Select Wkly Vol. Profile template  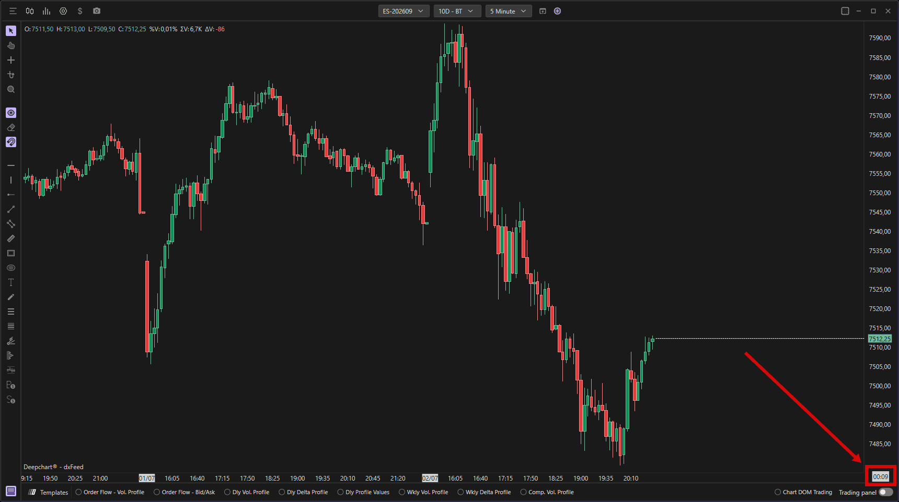[x=424, y=492]
